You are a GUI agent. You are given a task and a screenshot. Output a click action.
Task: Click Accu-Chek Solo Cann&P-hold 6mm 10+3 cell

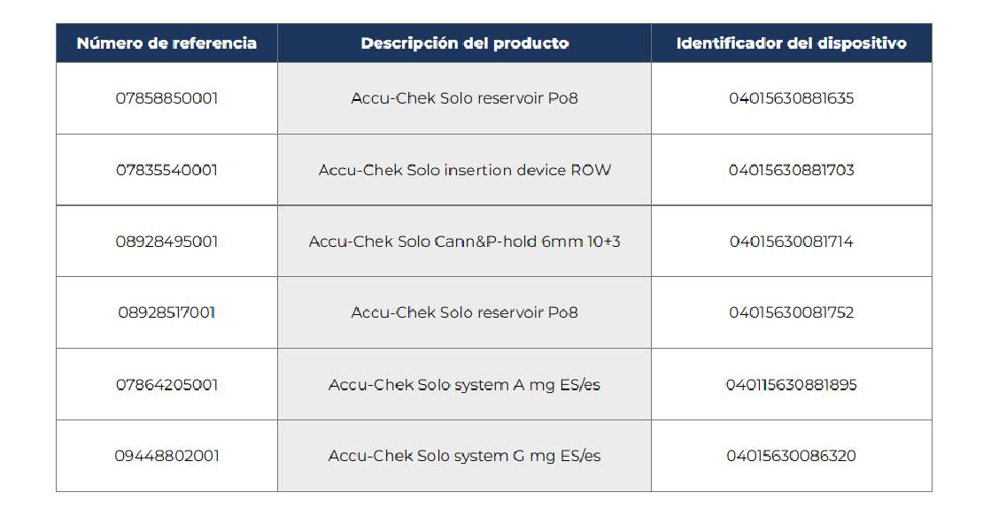(465, 242)
